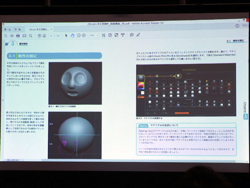Viewport: 250px width, 188px height.
Task: Open the search magnifier tool
Action: [30, 36]
